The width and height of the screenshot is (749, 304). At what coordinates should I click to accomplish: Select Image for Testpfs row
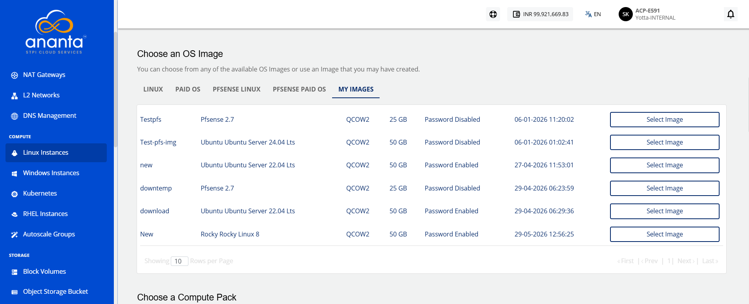pos(665,119)
